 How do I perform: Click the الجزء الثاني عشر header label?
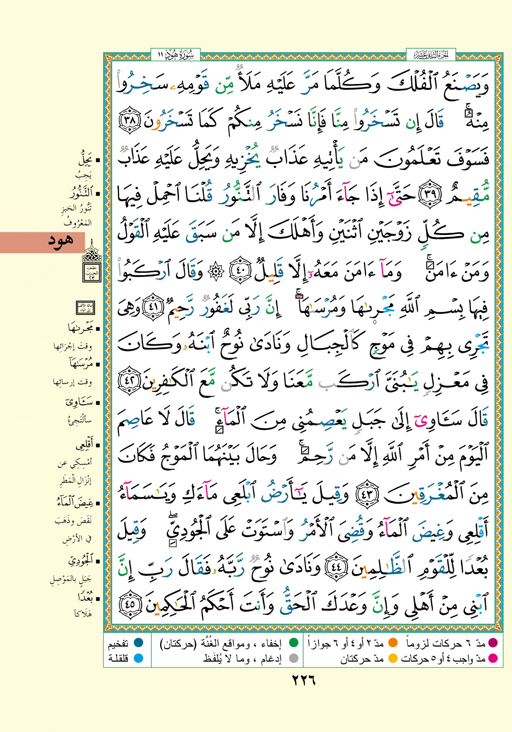click(431, 55)
